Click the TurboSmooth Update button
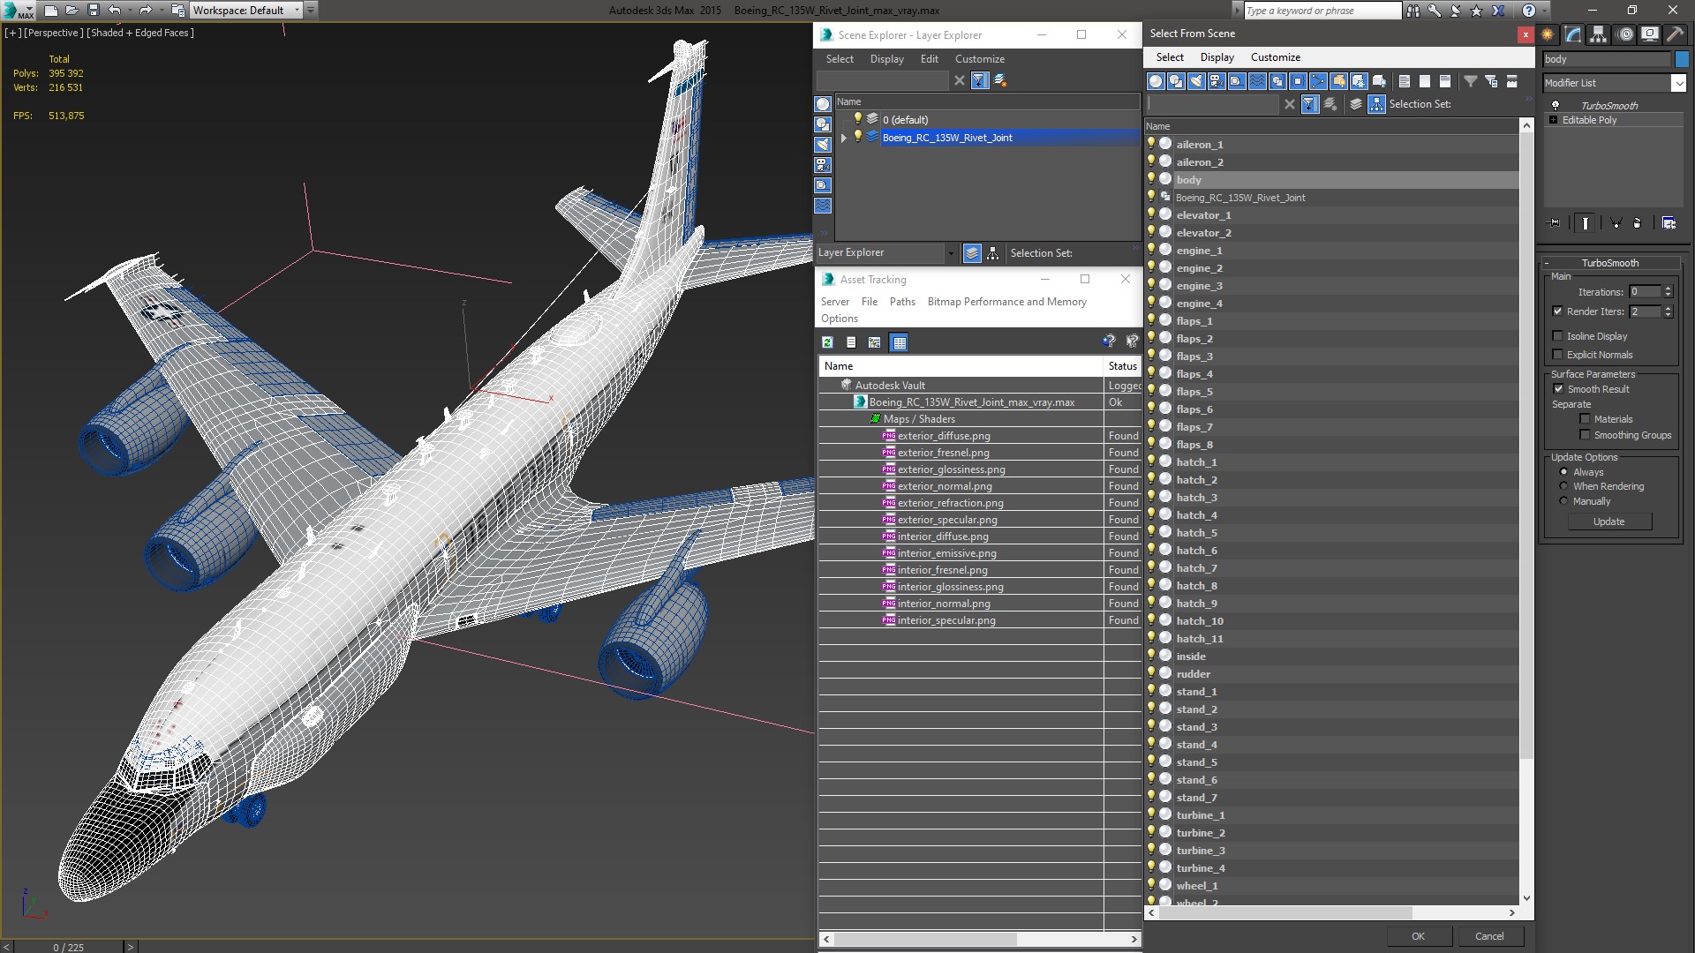 (1608, 522)
